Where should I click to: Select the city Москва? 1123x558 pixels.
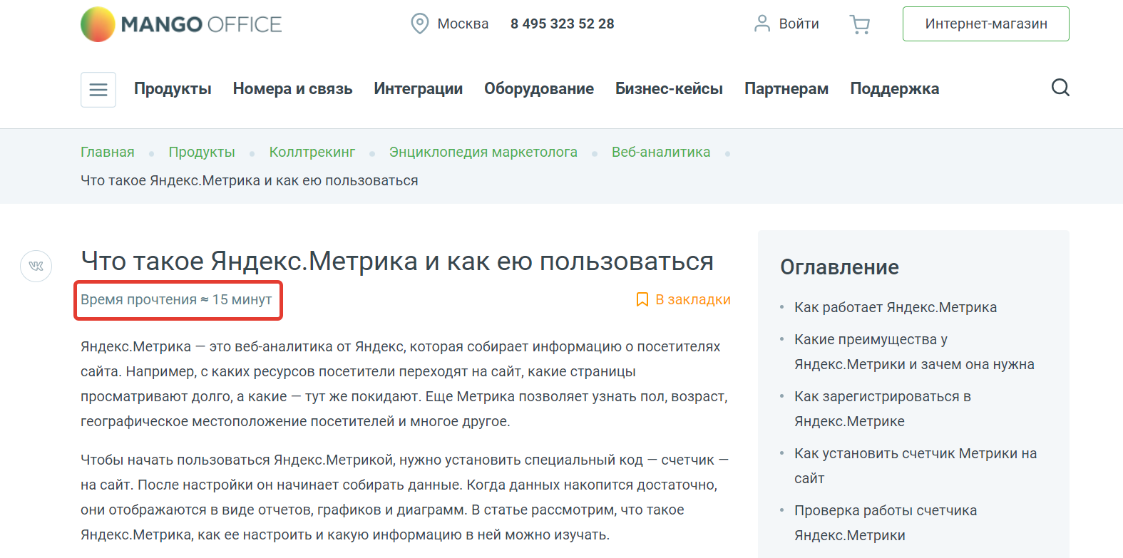tap(463, 24)
